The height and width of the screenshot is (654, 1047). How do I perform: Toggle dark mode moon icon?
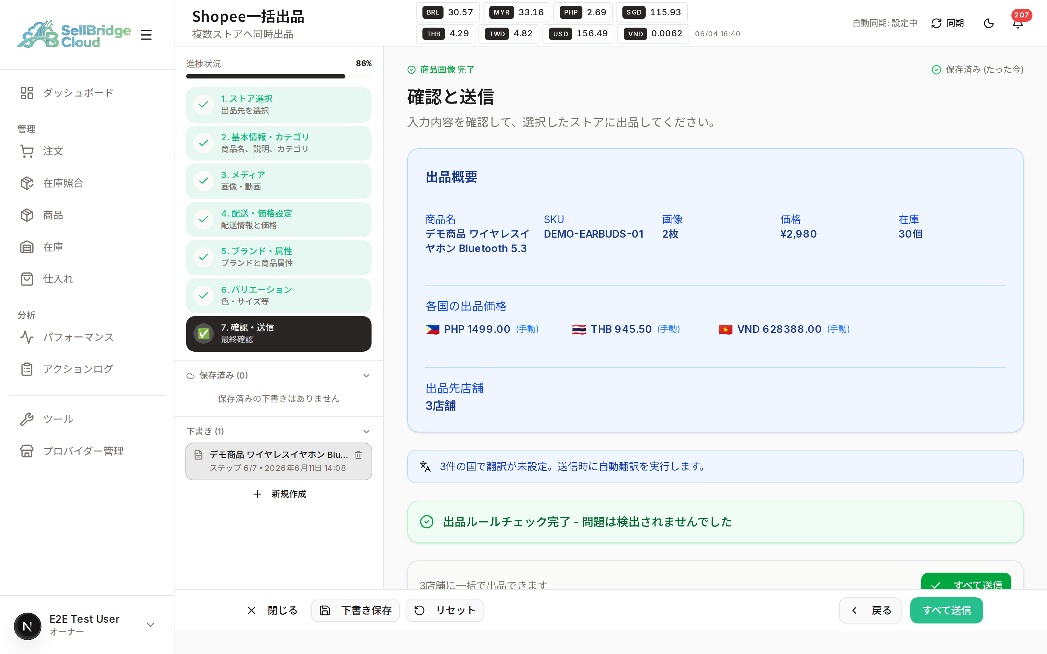[x=988, y=23]
